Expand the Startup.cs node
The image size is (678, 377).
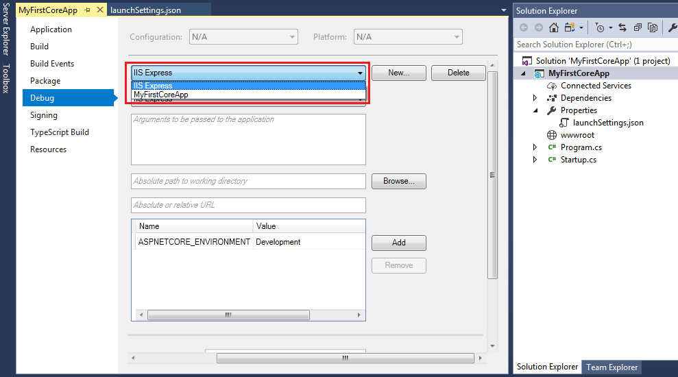535,160
